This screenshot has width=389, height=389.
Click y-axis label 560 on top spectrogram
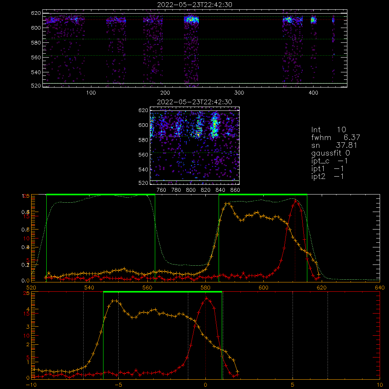pyautogui.click(x=36, y=58)
